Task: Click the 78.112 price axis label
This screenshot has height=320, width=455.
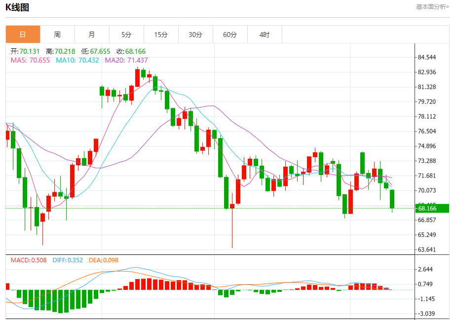Action: click(x=427, y=116)
